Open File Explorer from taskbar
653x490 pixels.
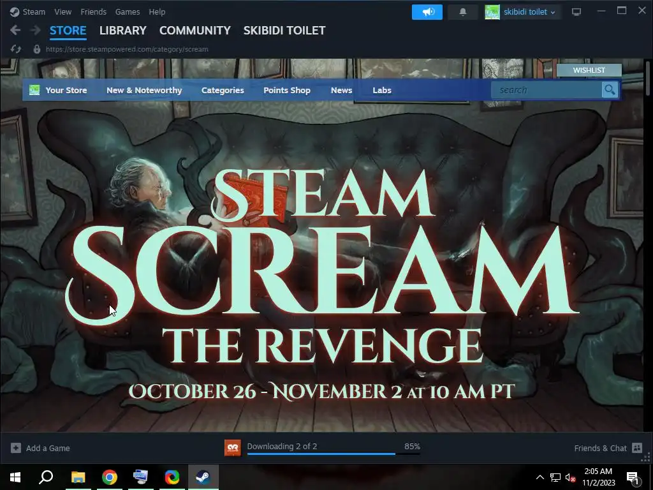coord(78,477)
